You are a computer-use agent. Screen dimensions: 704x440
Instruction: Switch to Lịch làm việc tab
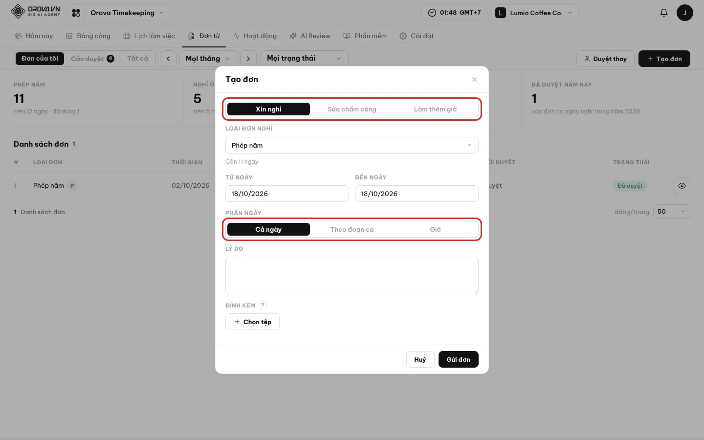pos(149,36)
